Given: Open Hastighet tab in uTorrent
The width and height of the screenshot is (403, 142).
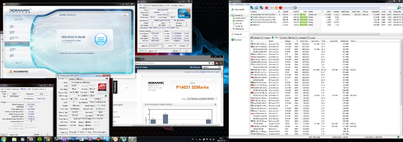Looking at the screenshot, I should point(302,38).
